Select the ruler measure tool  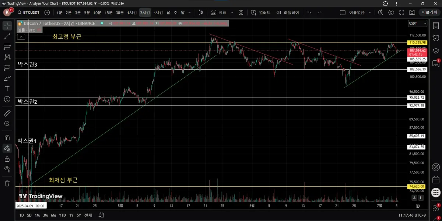click(x=7, y=113)
